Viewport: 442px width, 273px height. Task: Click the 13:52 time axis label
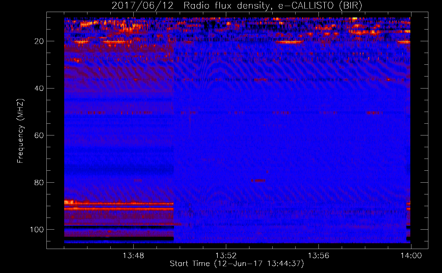[226, 256]
